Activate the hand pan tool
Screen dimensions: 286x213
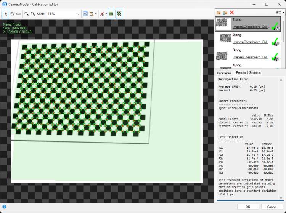point(12,14)
